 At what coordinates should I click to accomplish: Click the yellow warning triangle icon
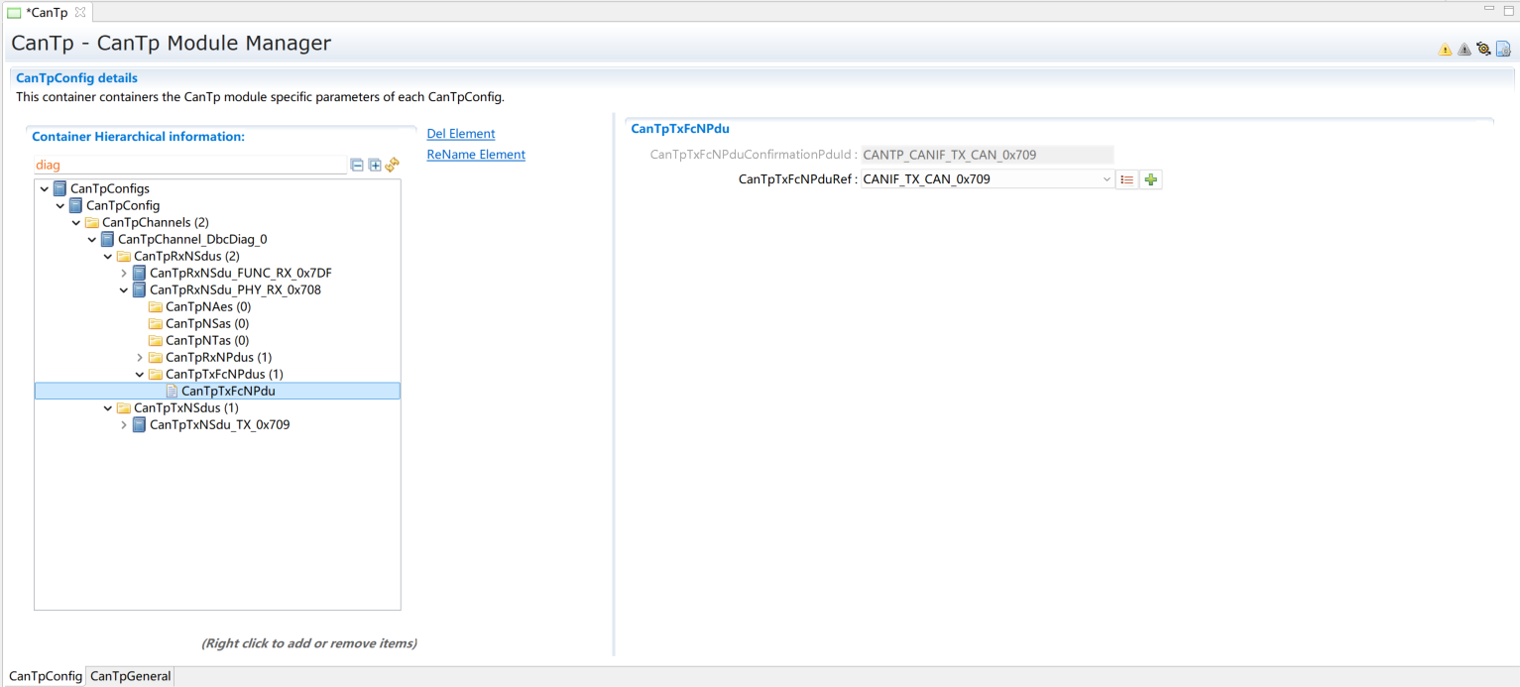(1445, 50)
